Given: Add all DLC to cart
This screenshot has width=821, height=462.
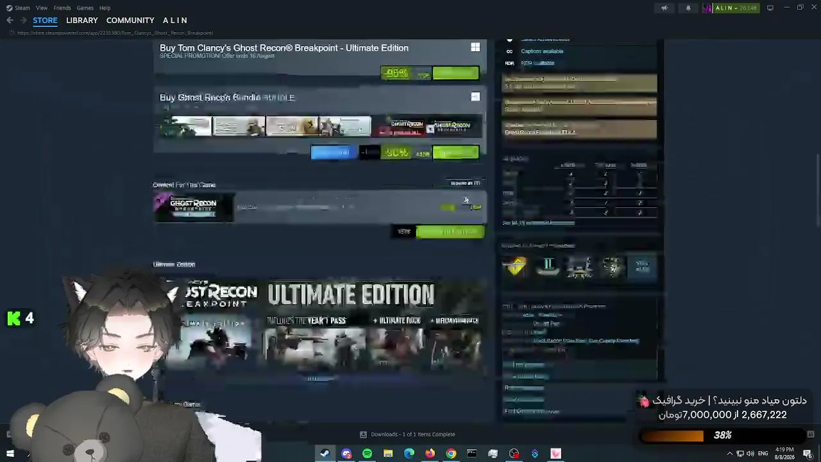Looking at the screenshot, I should point(450,232).
